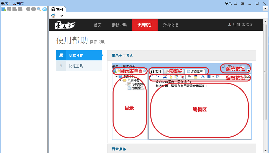269x153 pixels.
Task: Select 快捷工具 in the help sidebar
Action: tap(76, 66)
